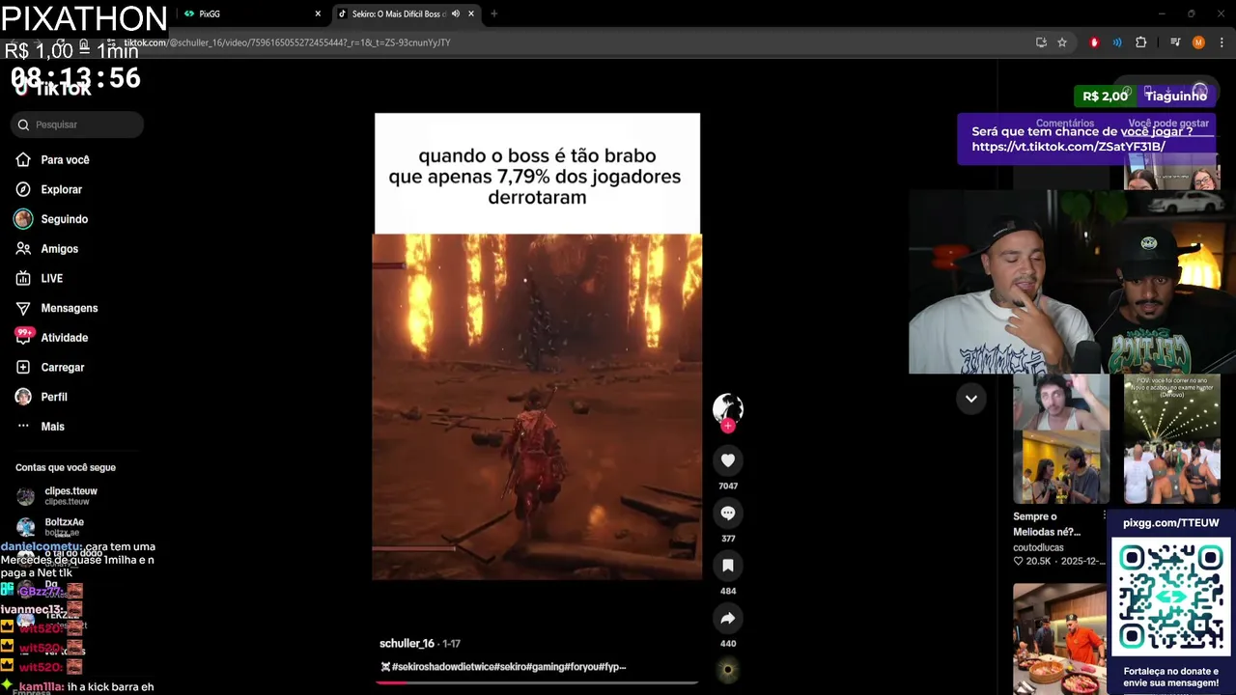Click the #sekiroshadowdietwice hashtag in the caption
Image resolution: width=1236 pixels, height=695 pixels.
click(441, 667)
